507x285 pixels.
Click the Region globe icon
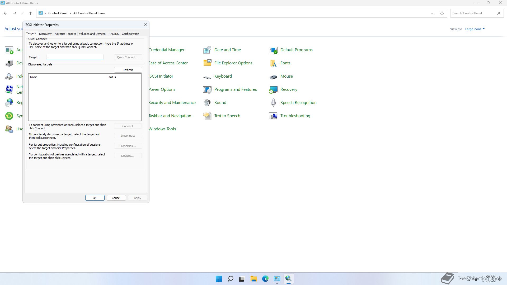coord(9,103)
